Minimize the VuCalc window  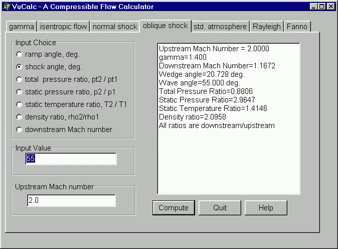(x=313, y=7)
